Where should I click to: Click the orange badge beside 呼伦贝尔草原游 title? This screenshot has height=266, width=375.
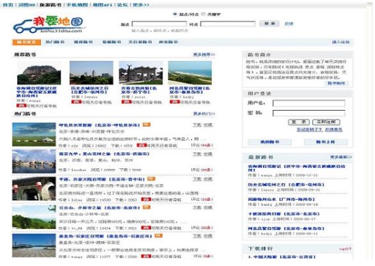pyautogui.click(x=147, y=124)
